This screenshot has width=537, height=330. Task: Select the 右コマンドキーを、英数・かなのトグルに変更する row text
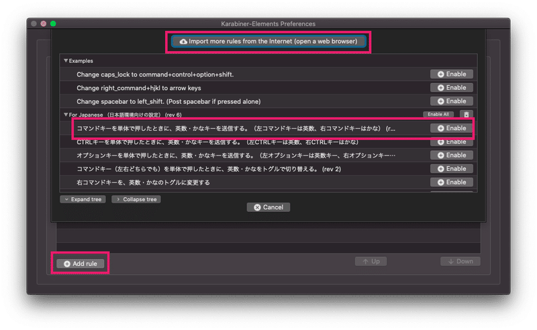[x=143, y=182]
